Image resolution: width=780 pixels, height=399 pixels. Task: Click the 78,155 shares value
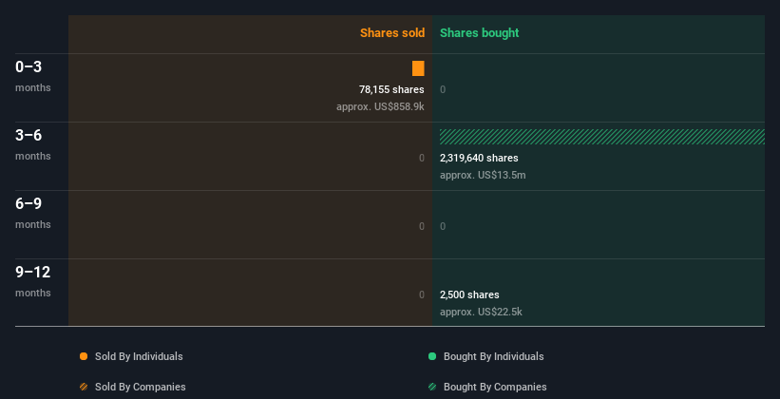[391, 89]
